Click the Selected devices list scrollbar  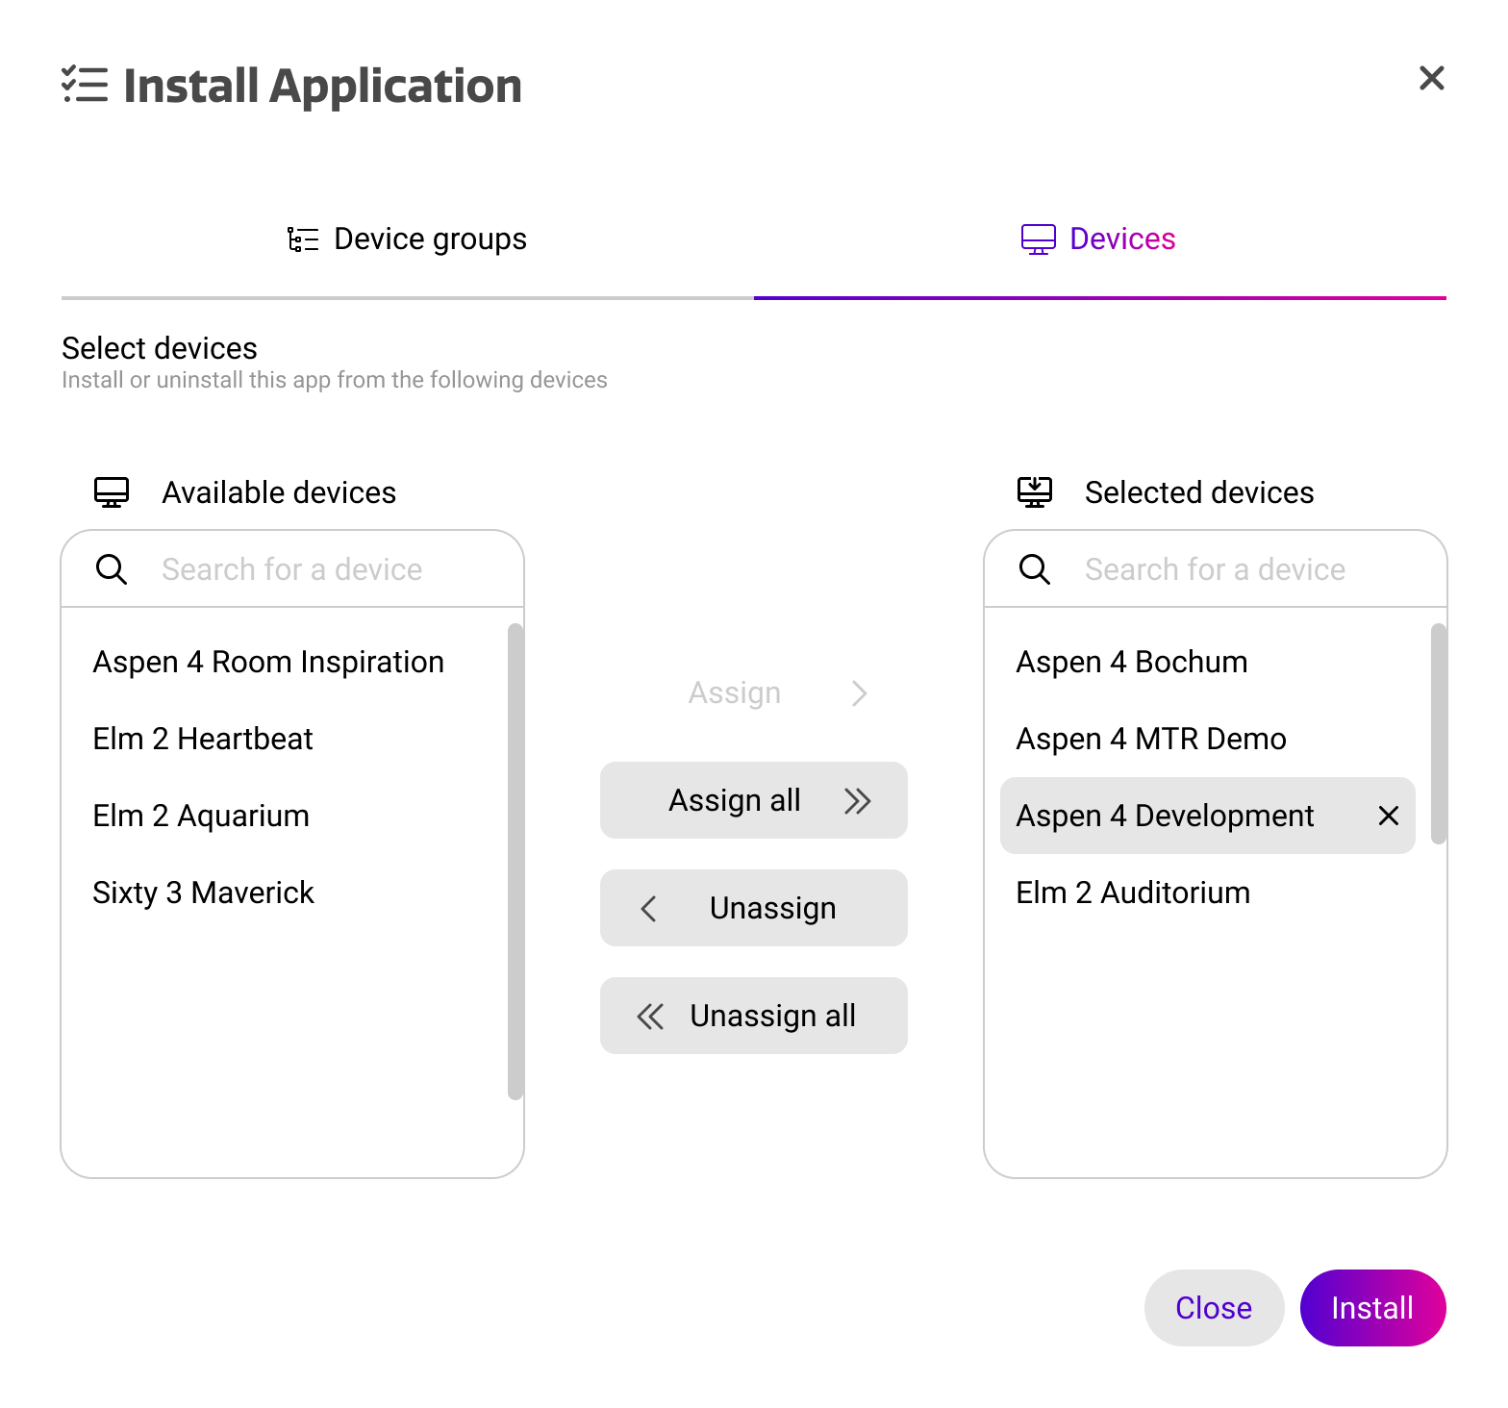point(1438,733)
